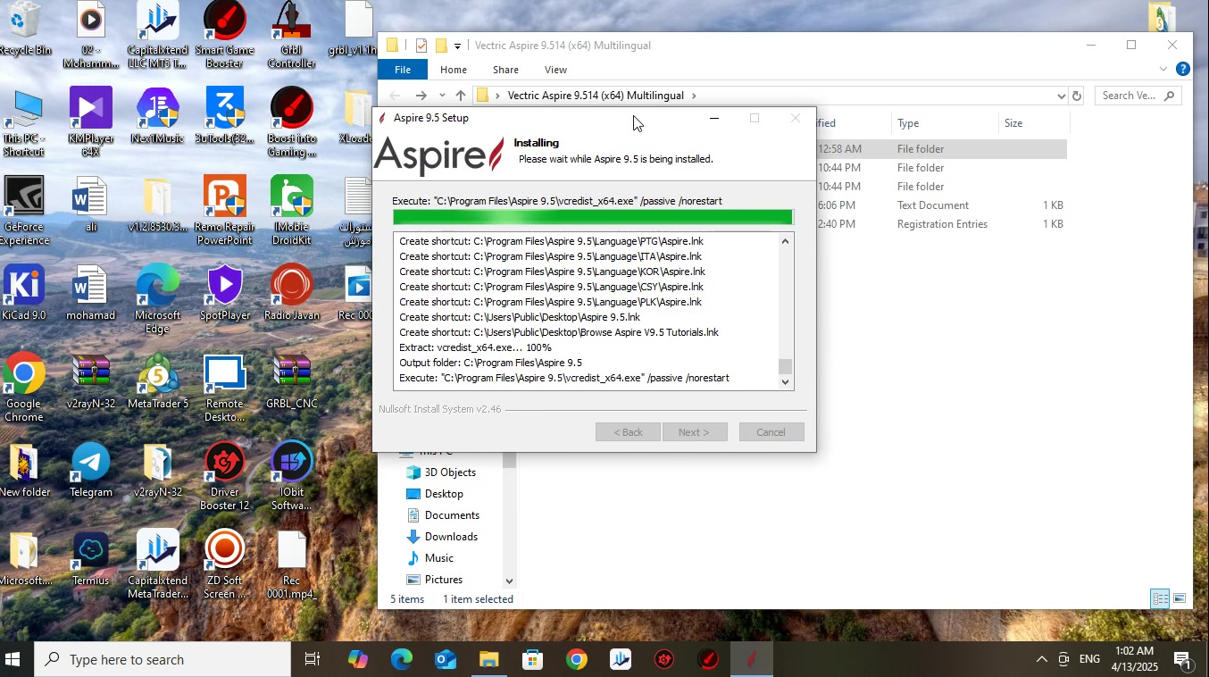The height and width of the screenshot is (677, 1209).
Task: Select the Driver Booster 12 desktop icon
Action: (225, 476)
